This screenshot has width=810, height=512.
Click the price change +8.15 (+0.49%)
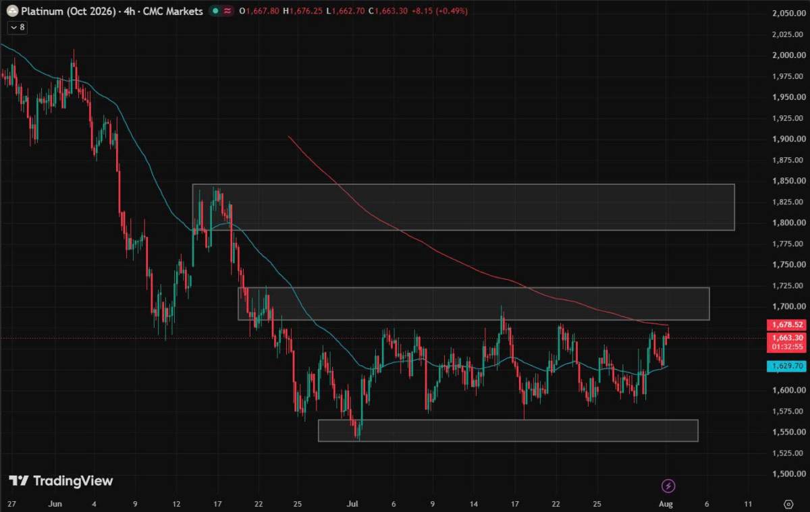coord(438,11)
